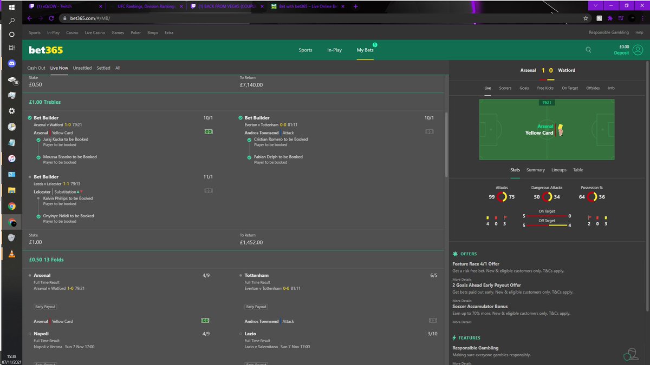Viewport: 650px width, 365px height.
Task: Switch to the Cash Out tab
Action: coord(36,68)
